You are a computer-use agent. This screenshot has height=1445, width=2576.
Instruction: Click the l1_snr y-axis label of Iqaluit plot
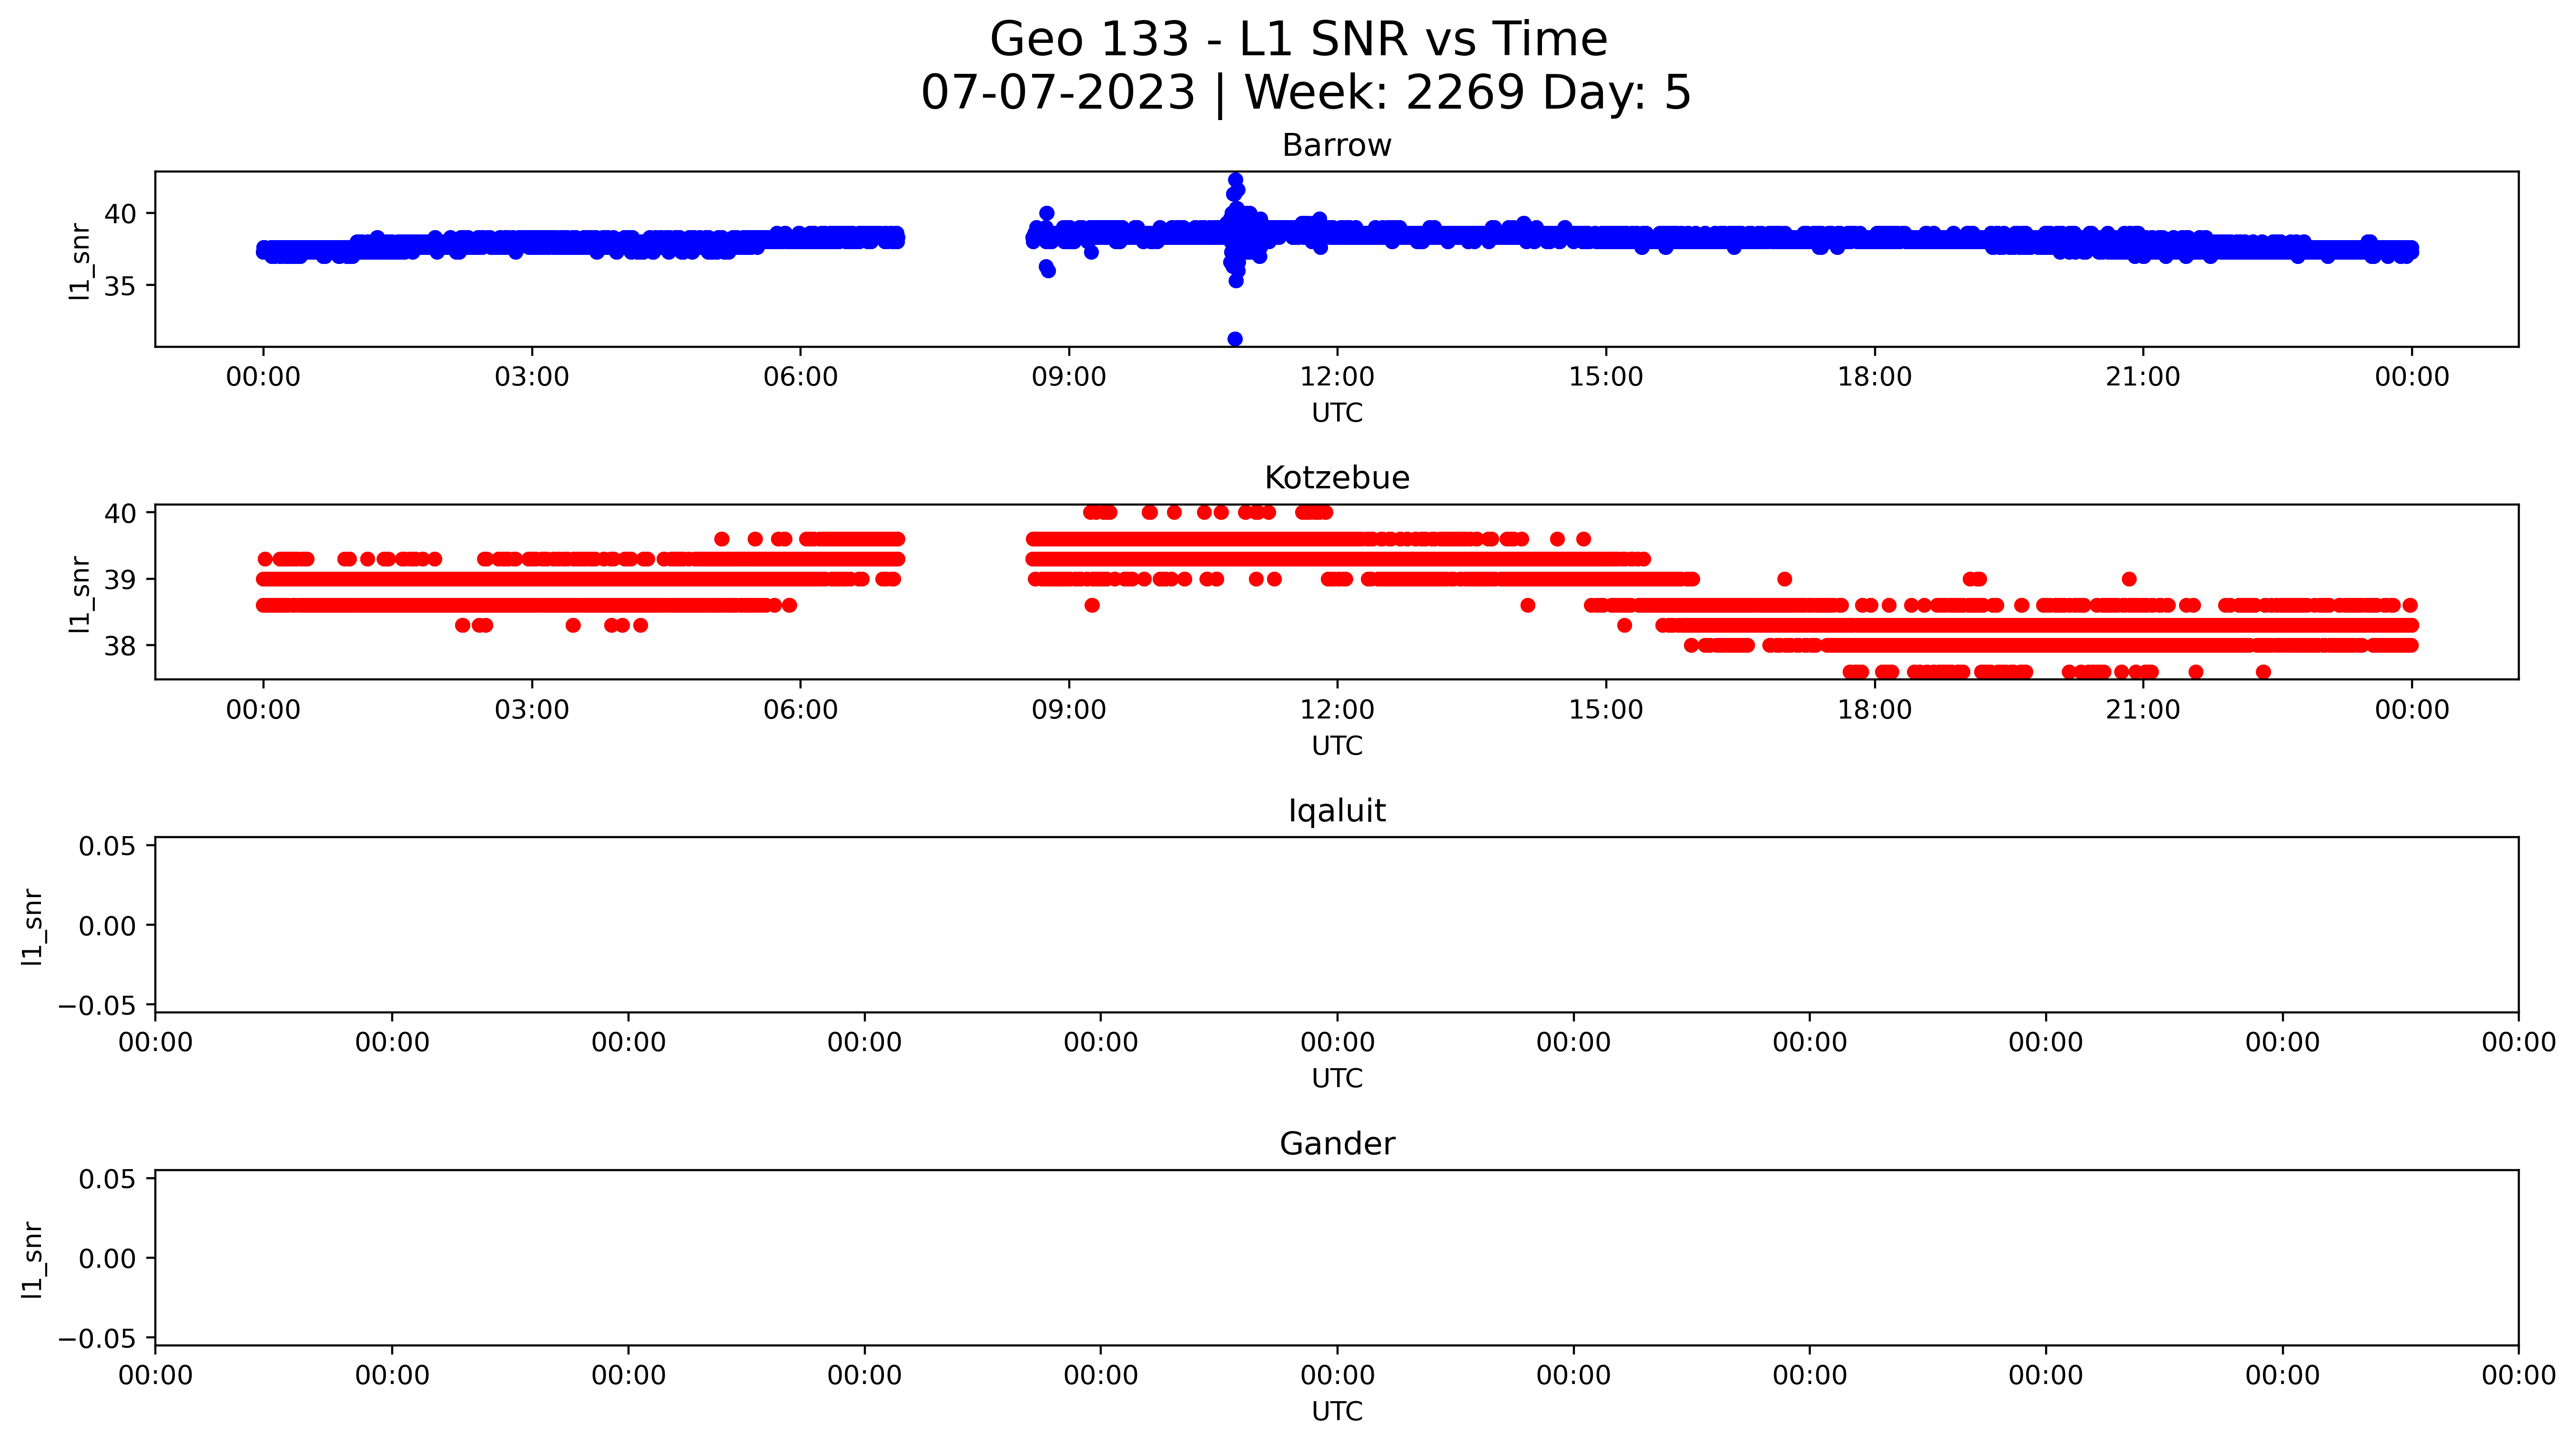32,927
